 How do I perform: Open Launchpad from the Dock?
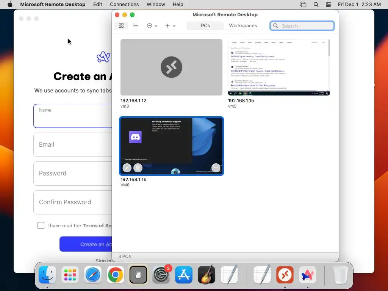tap(70, 275)
